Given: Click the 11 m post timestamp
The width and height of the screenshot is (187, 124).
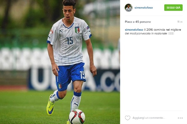Looking at the screenshot, I should 180,22.
